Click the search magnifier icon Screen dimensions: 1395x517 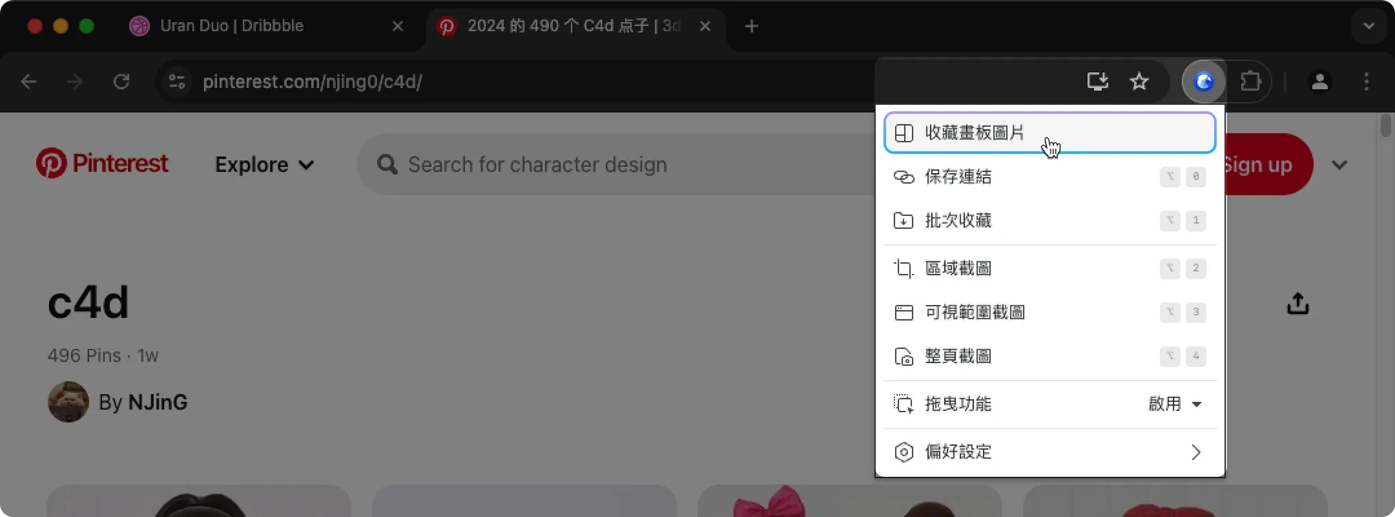pos(387,164)
